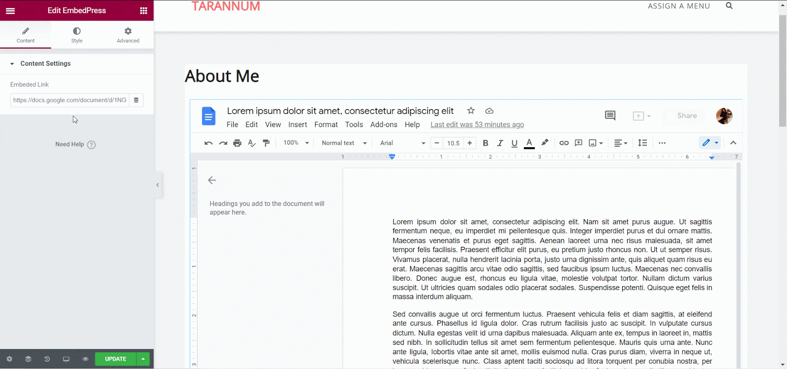Open the Edit menu
This screenshot has height=369, width=787.
pyautogui.click(x=251, y=125)
